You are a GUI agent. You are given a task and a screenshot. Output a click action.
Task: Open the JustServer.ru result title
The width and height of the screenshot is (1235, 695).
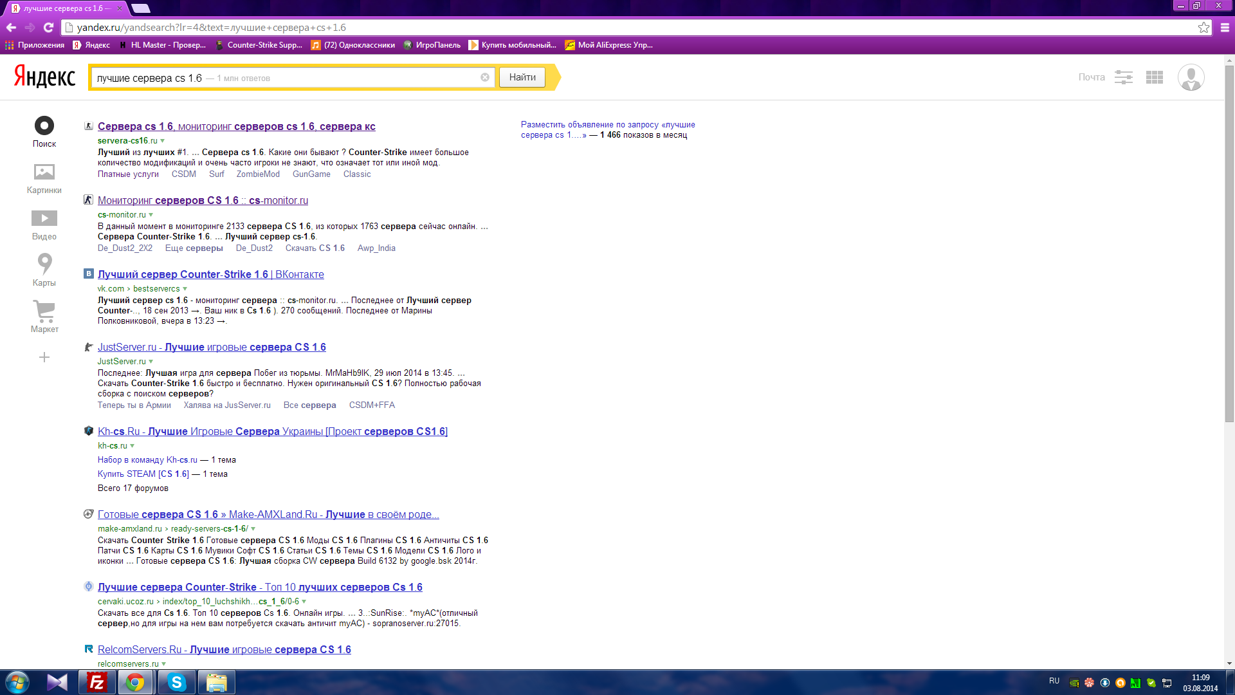pos(212,347)
